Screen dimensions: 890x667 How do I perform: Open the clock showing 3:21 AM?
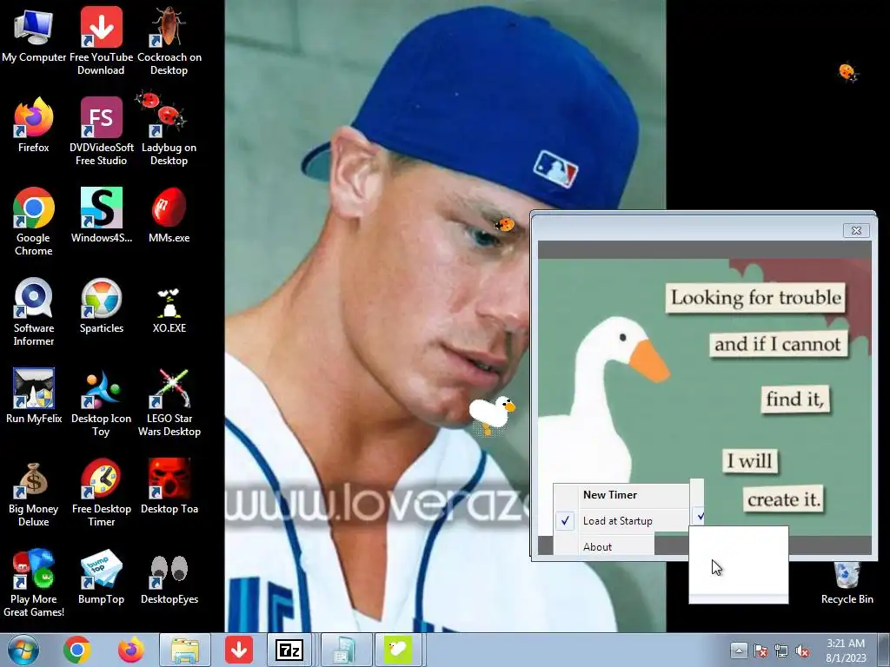click(846, 650)
